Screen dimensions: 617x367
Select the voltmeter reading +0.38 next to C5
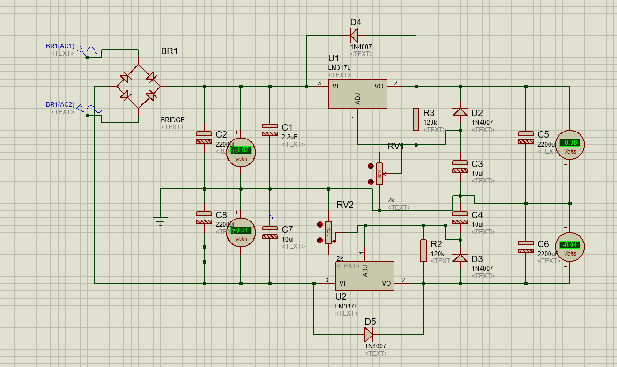click(570, 144)
